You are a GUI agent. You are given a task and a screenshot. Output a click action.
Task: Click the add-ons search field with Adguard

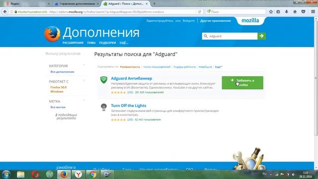click(230, 36)
